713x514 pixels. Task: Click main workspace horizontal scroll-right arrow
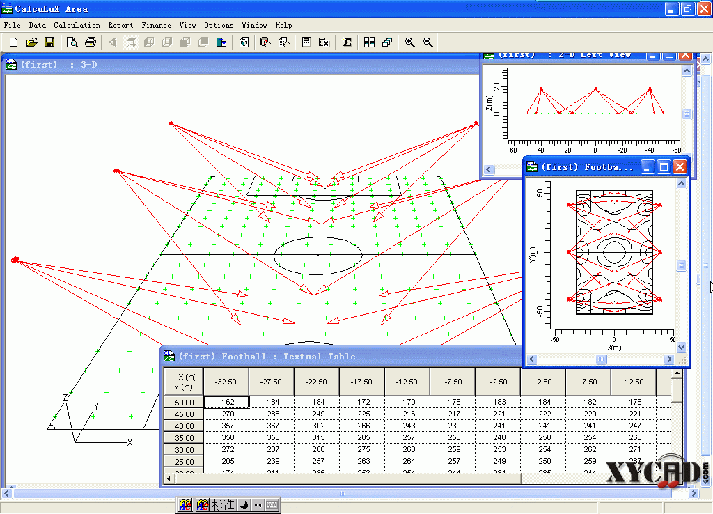coord(693,493)
